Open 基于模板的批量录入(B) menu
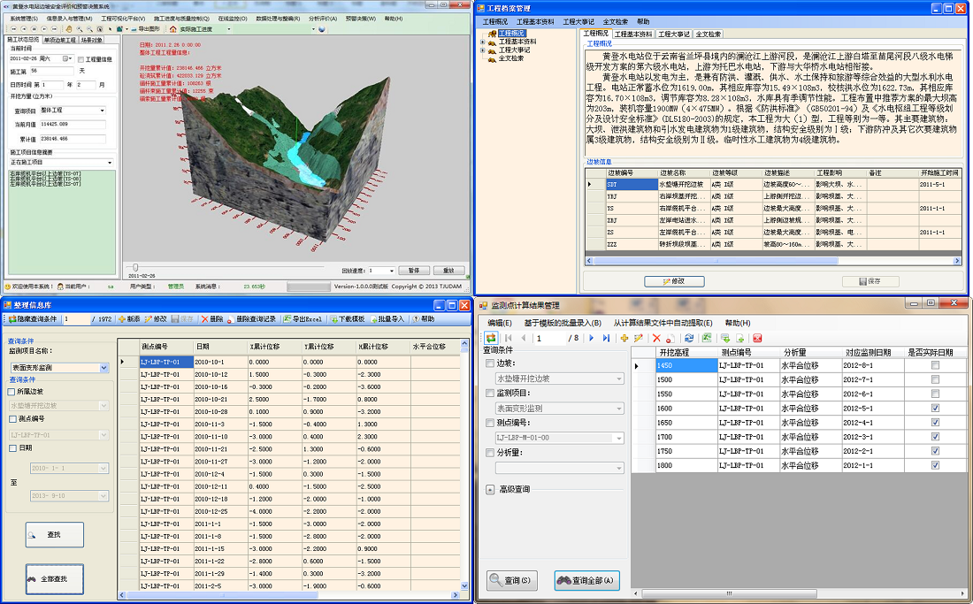The height and width of the screenshot is (604, 973). click(x=563, y=323)
